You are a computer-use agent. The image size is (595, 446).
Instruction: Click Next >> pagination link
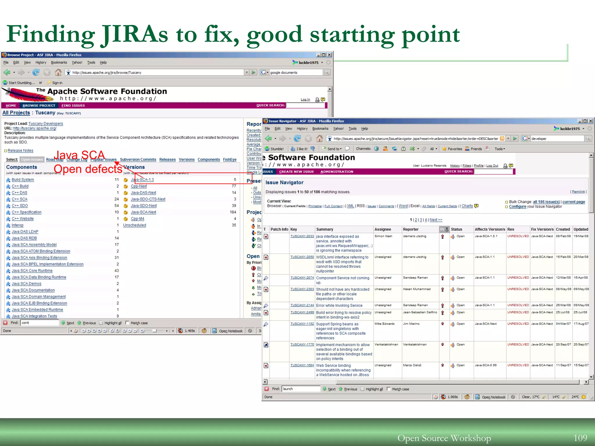pos(436,220)
